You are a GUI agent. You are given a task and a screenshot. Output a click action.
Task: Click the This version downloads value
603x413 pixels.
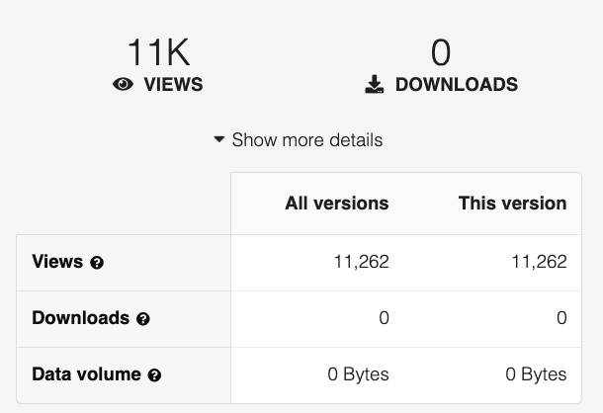(x=561, y=318)
